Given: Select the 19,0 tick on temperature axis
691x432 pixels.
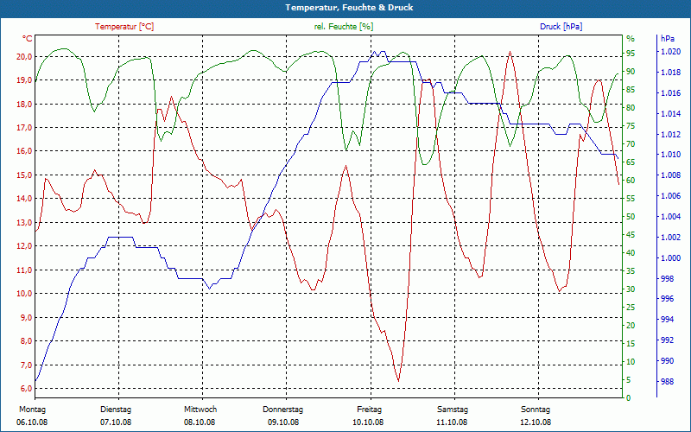Looking at the screenshot, I should click(x=24, y=80).
